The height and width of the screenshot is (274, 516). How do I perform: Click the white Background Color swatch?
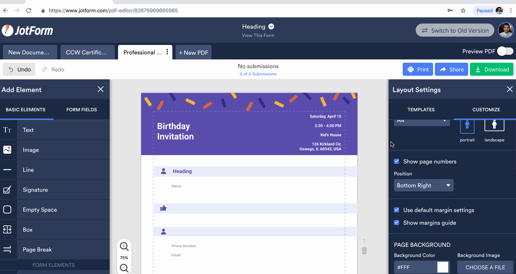[x=442, y=267]
